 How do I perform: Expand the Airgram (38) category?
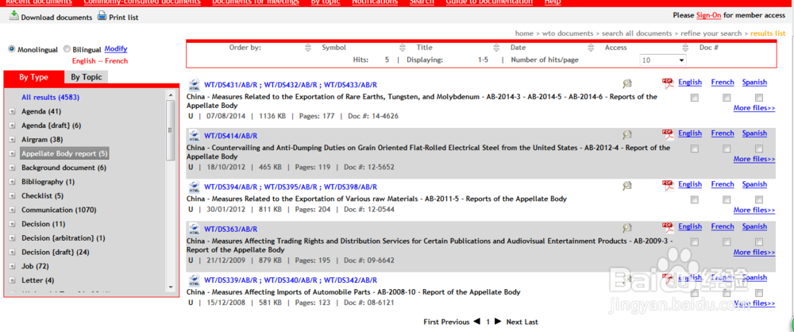coord(12,140)
